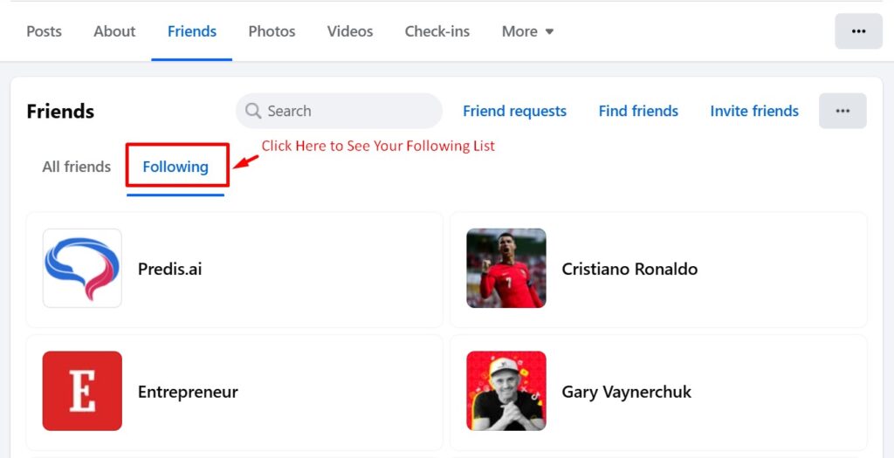Click Cristiano Ronaldo profile picture
This screenshot has width=894, height=458.
(x=506, y=269)
